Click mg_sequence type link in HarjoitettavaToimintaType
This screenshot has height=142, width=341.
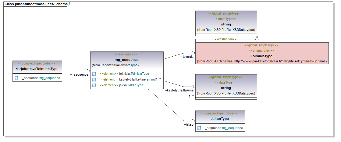(50, 78)
